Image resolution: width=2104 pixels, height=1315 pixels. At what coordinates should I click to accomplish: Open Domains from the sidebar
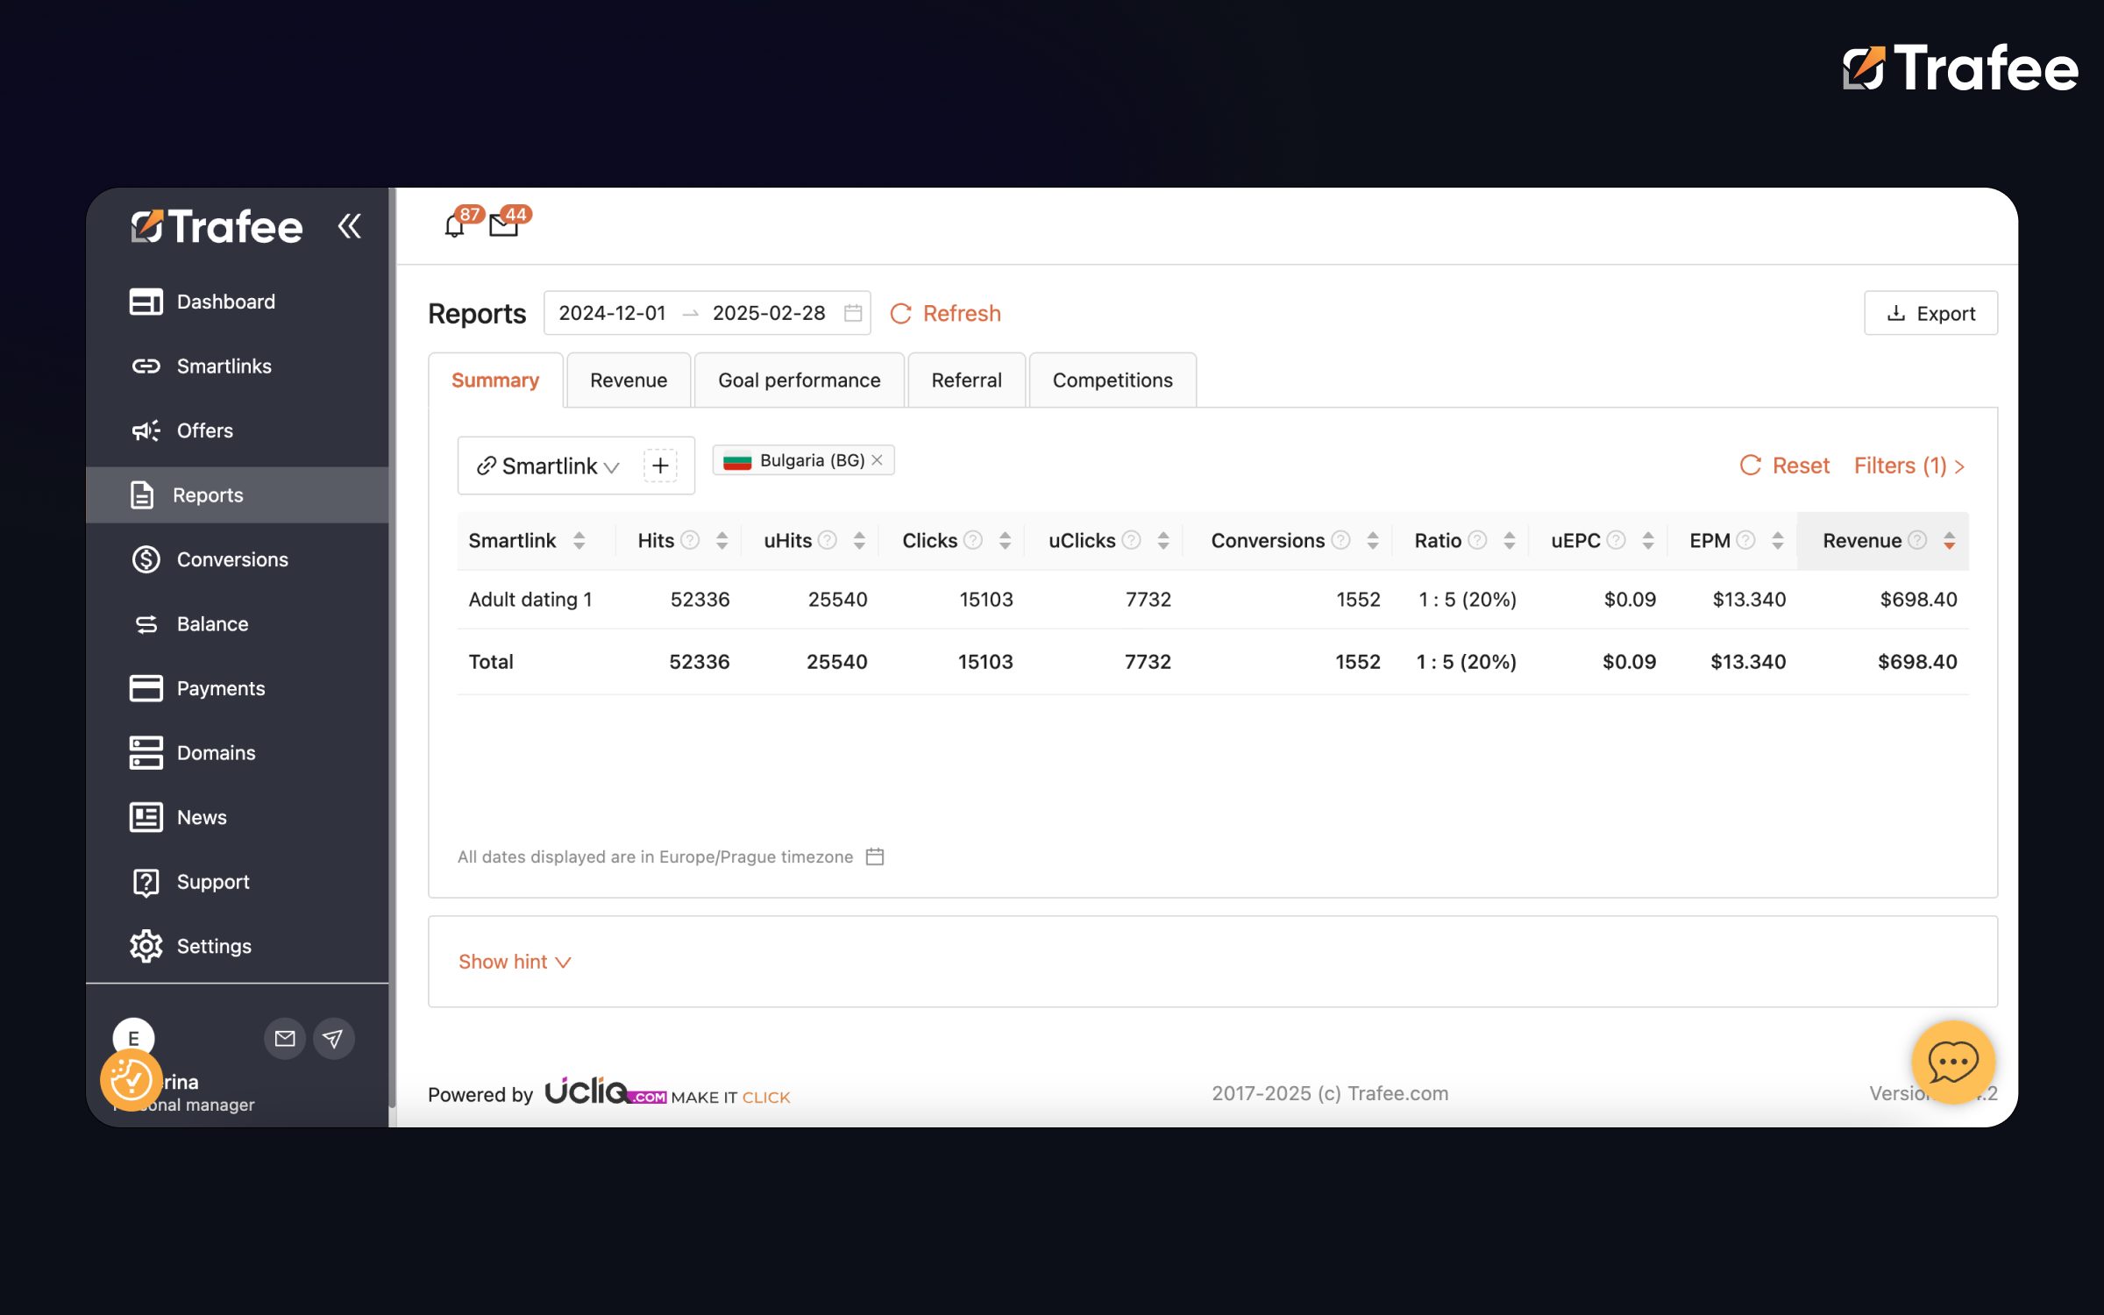[x=237, y=753]
